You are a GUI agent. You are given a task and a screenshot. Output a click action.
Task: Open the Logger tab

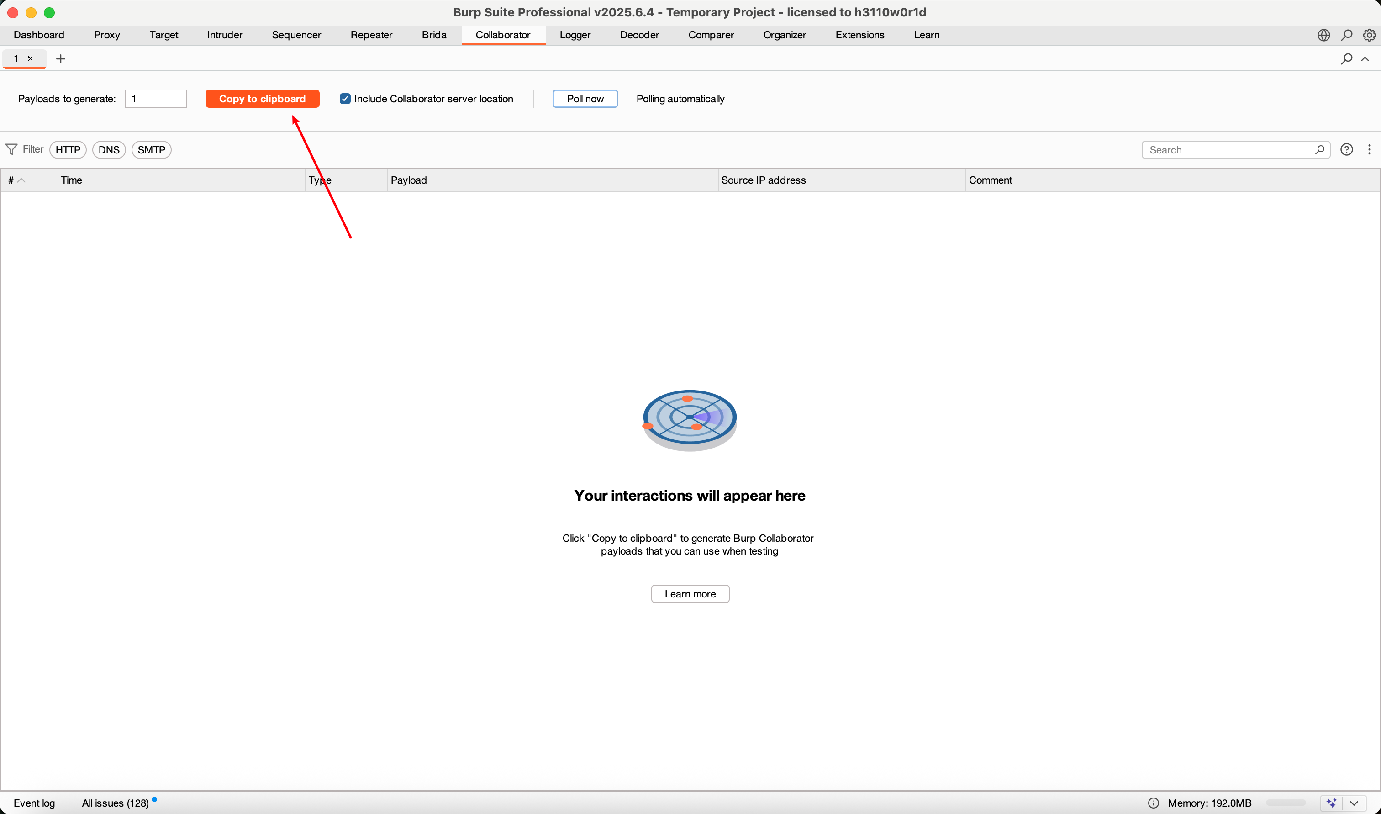tap(575, 35)
